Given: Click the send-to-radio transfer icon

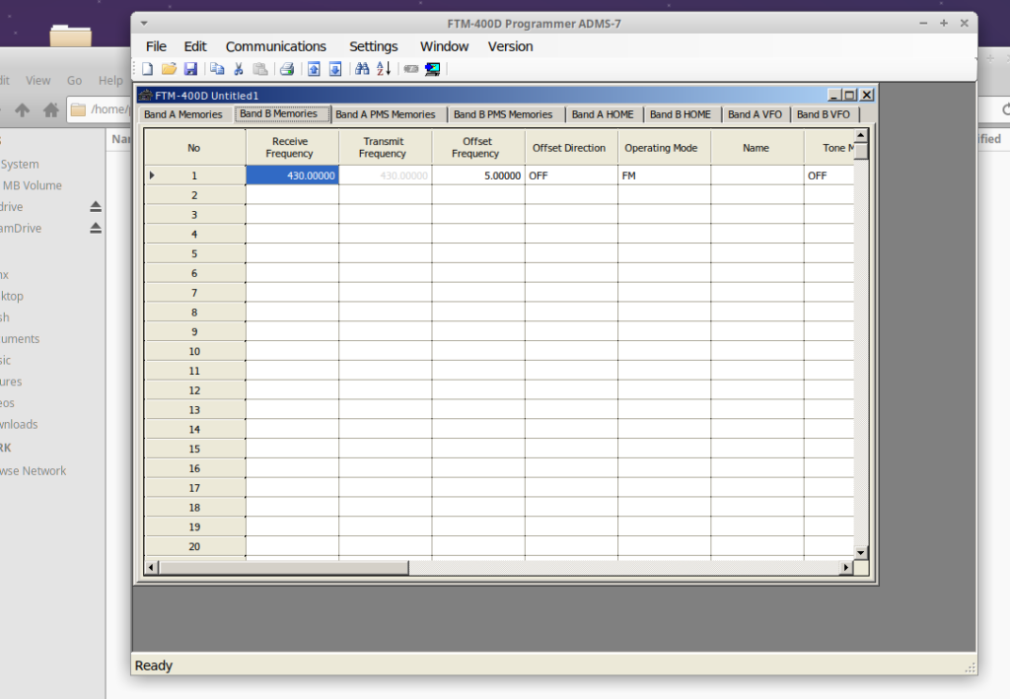Looking at the screenshot, I should [x=313, y=68].
